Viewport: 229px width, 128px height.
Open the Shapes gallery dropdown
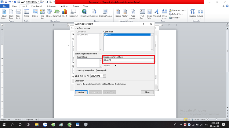pos(49,14)
